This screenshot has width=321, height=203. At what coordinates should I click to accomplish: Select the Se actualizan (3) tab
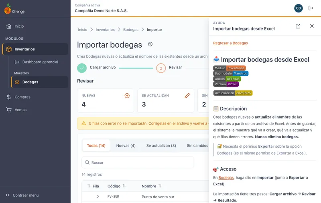click(161, 146)
